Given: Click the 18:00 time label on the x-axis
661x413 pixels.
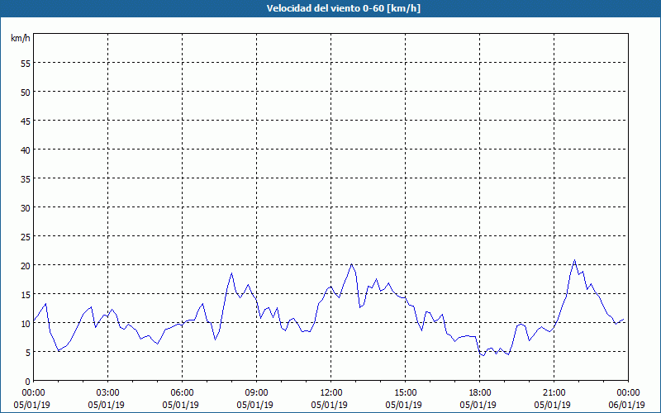Looking at the screenshot, I should 480,393.
